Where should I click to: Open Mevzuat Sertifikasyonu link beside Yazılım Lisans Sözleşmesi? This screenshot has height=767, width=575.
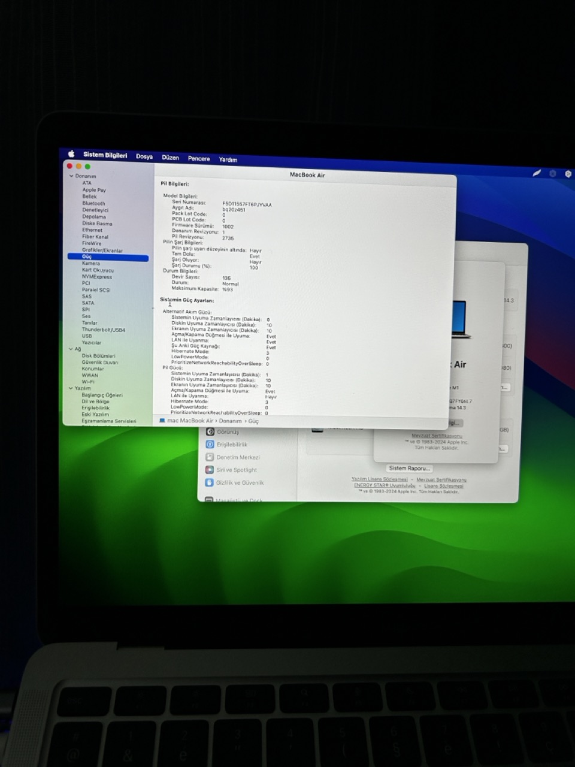point(441,480)
